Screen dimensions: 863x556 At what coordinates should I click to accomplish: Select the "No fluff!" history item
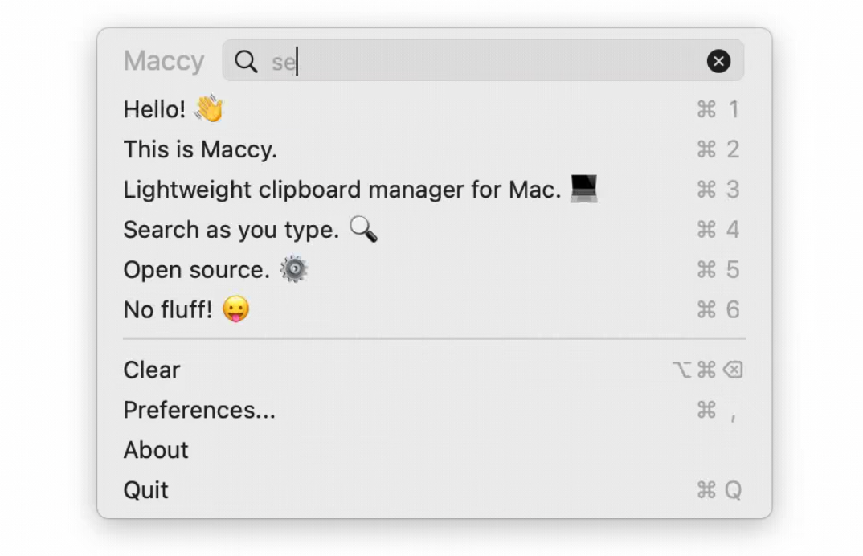(168, 310)
